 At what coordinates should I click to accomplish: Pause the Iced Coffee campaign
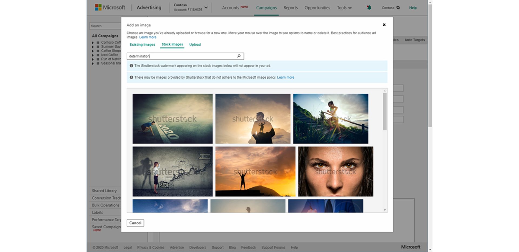coord(98,55)
